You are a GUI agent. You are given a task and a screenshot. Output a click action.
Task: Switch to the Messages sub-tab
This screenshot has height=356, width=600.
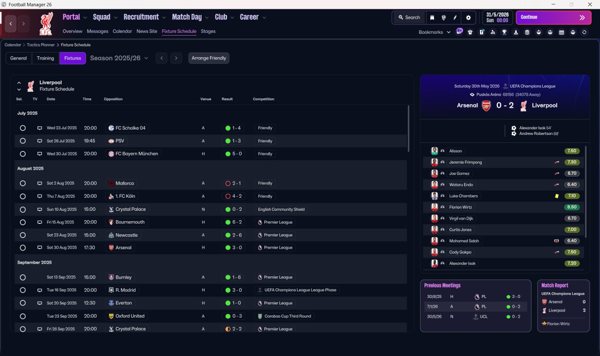tap(97, 31)
